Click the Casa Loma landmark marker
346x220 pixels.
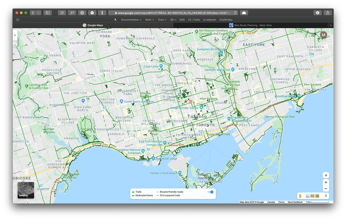(x=161, y=66)
